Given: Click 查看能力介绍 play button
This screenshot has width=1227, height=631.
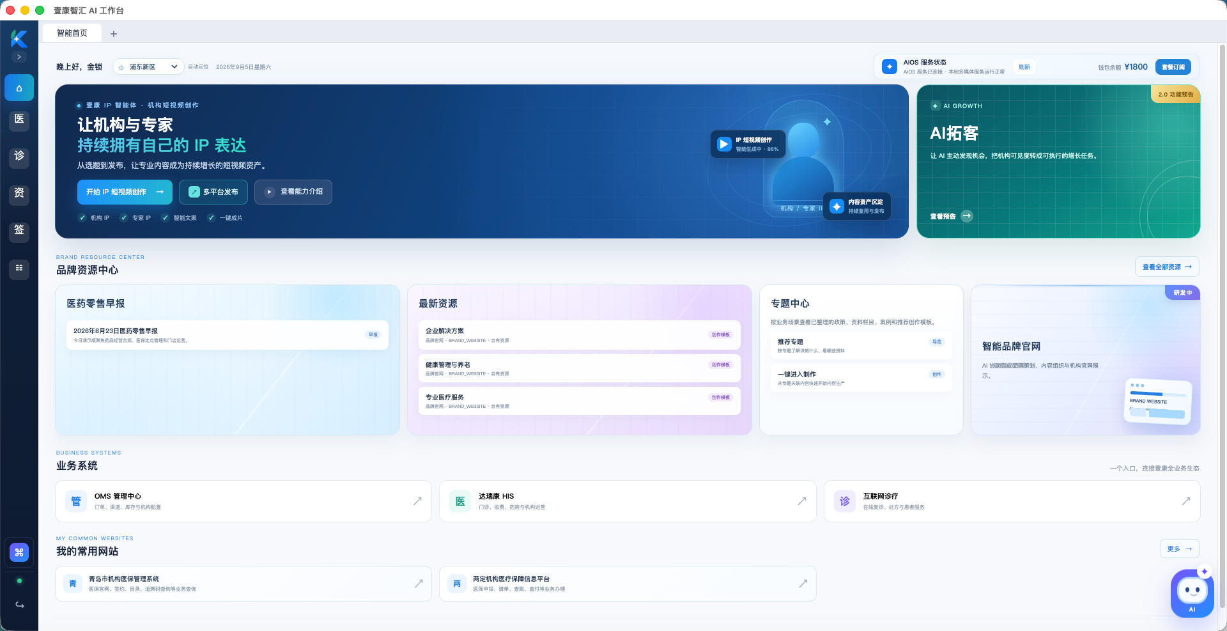Looking at the screenshot, I should (293, 192).
